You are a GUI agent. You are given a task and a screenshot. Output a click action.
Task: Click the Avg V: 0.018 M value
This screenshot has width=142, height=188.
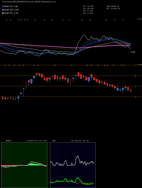(x=112, y=6)
